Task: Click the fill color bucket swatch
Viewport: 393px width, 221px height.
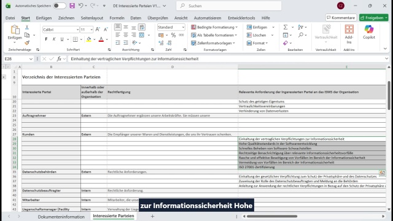Action: (x=88, y=39)
